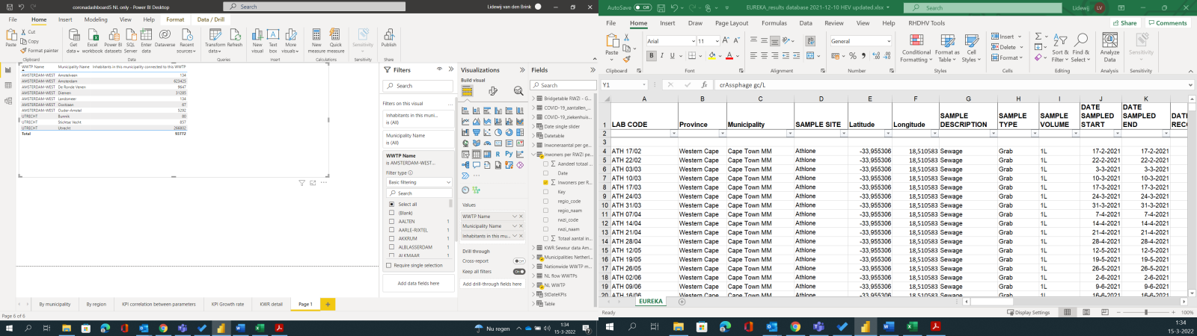Image resolution: width=1197 pixels, height=336 pixels.
Task: Open WWTP Name value field dropdown arrow
Action: [514, 217]
